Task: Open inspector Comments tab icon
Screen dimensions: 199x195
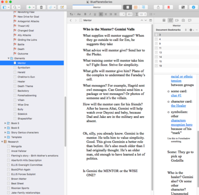Action: click(x=190, y=20)
